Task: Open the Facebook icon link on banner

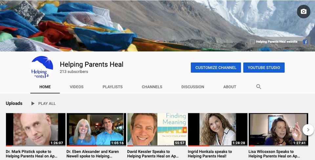Action: coord(305,42)
